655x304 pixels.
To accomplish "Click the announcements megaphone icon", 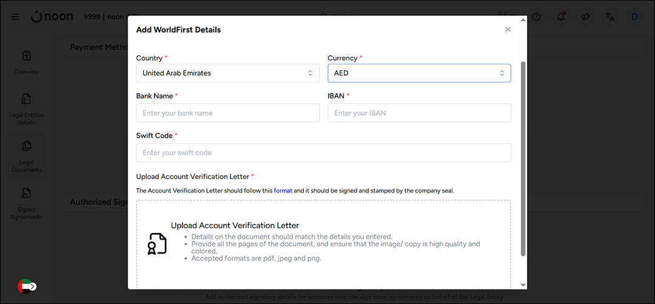I will point(585,17).
